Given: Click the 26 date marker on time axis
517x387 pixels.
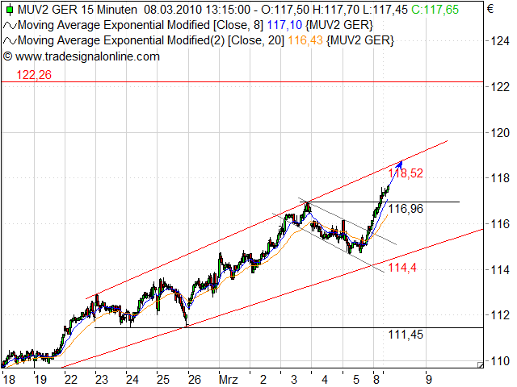Looking at the screenshot, I should 194,377.
